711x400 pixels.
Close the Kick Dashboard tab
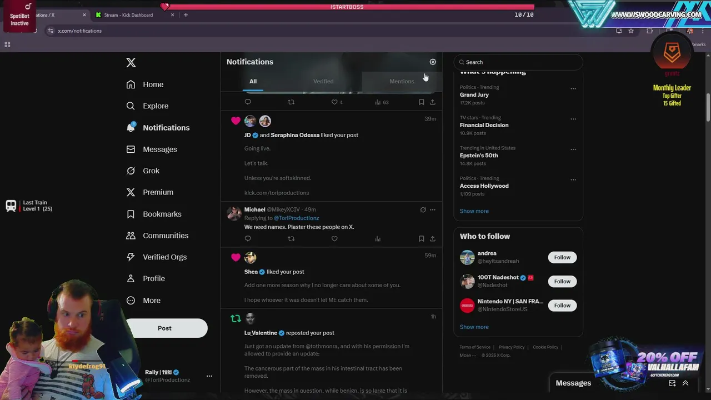point(172,15)
